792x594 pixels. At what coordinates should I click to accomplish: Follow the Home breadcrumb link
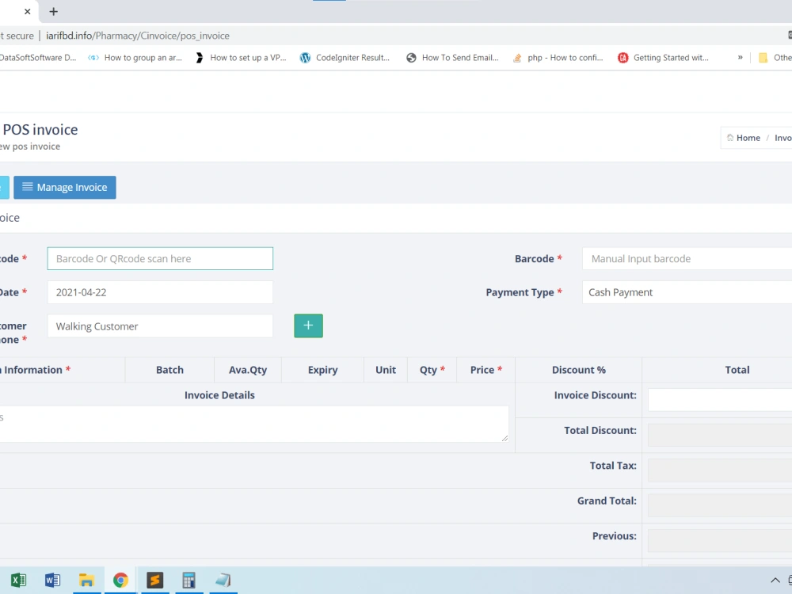coord(748,137)
